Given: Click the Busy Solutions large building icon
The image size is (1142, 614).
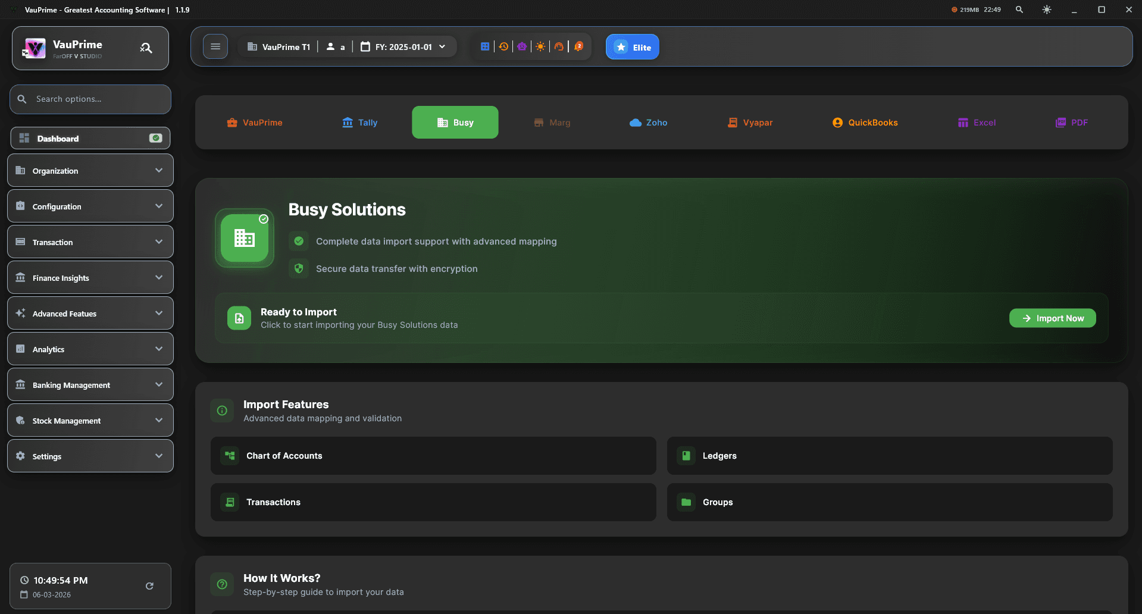Looking at the screenshot, I should (x=245, y=238).
